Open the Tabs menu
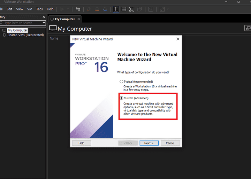Screen dimensions: 251x179 coord(39,9)
